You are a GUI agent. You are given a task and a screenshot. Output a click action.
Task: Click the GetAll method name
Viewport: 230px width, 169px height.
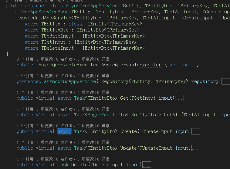(x=172, y=115)
